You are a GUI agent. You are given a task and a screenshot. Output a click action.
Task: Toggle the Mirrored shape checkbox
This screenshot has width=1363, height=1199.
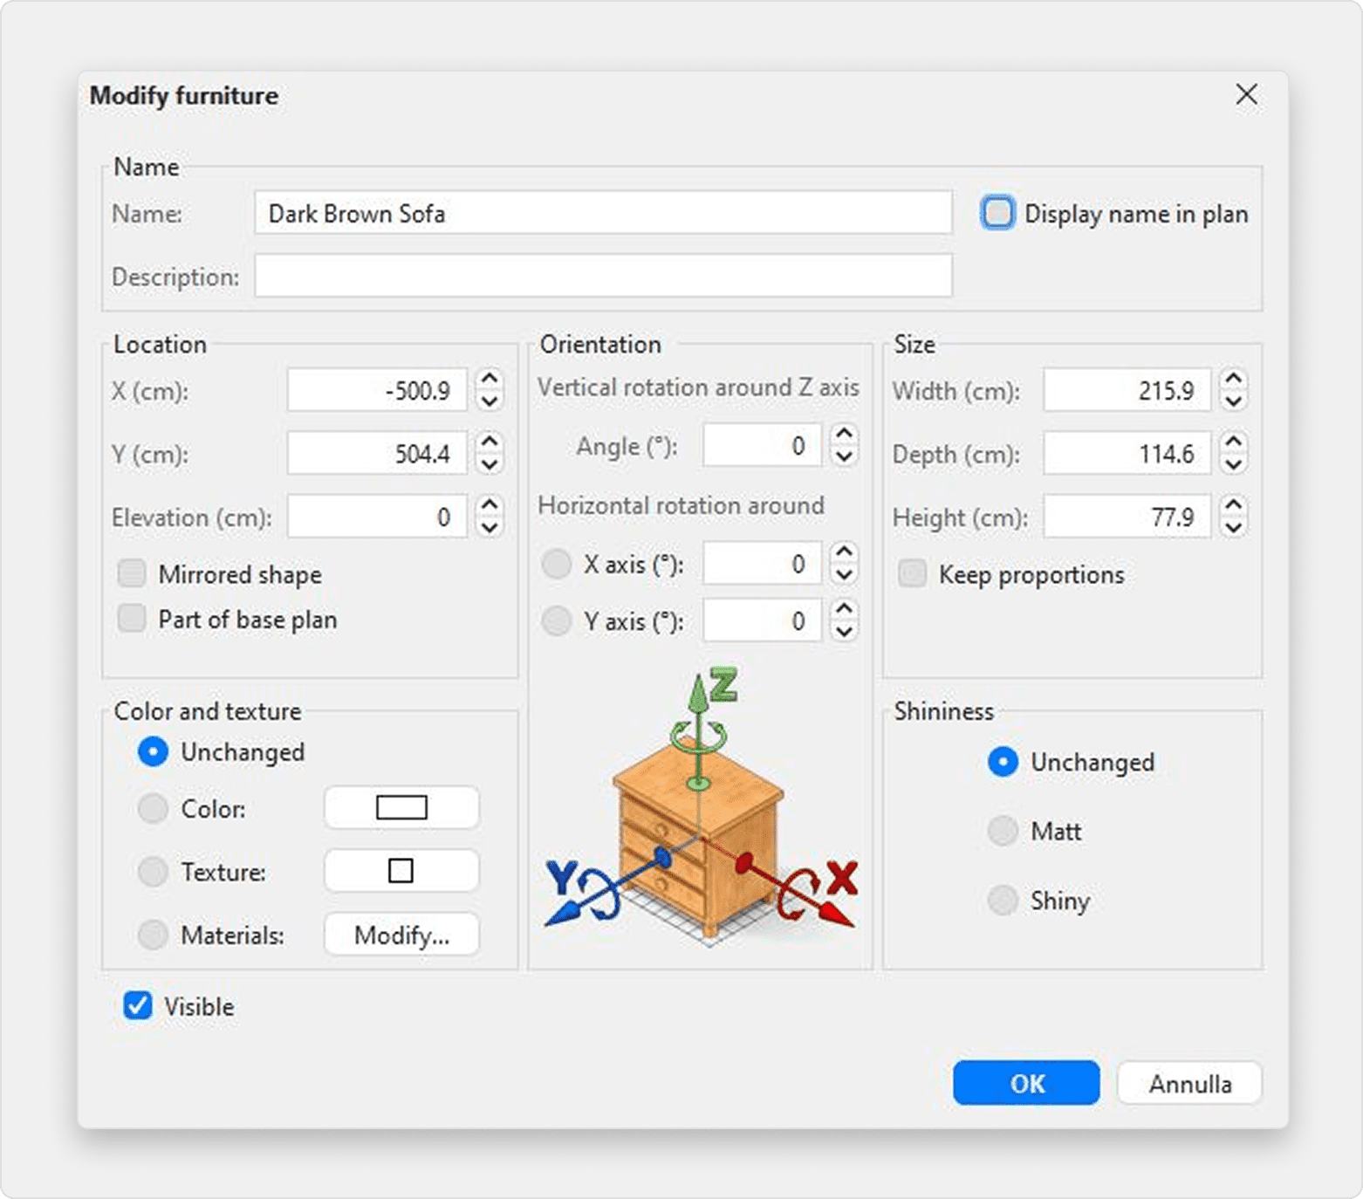132,574
